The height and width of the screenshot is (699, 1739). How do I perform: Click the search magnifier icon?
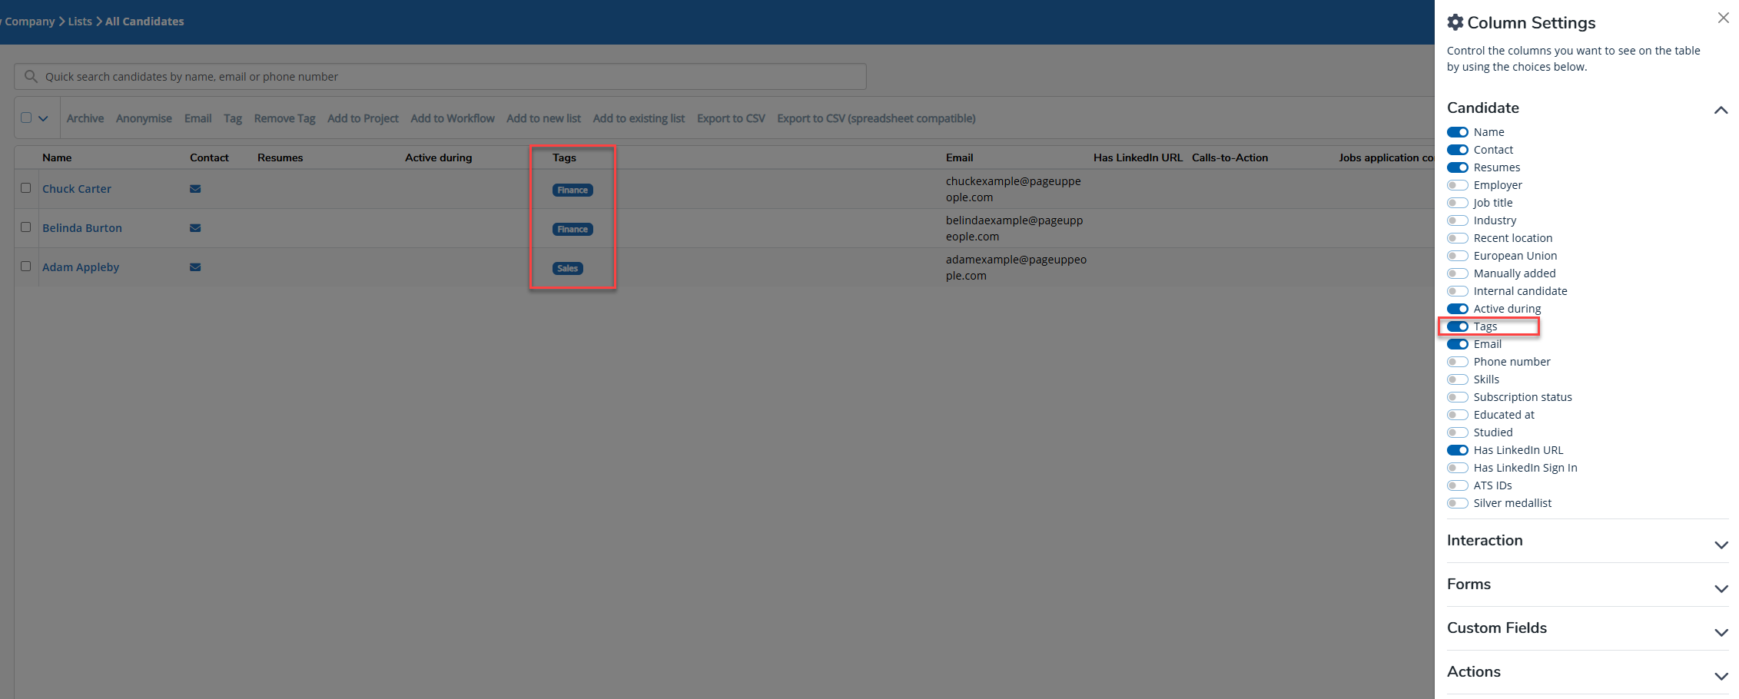31,77
